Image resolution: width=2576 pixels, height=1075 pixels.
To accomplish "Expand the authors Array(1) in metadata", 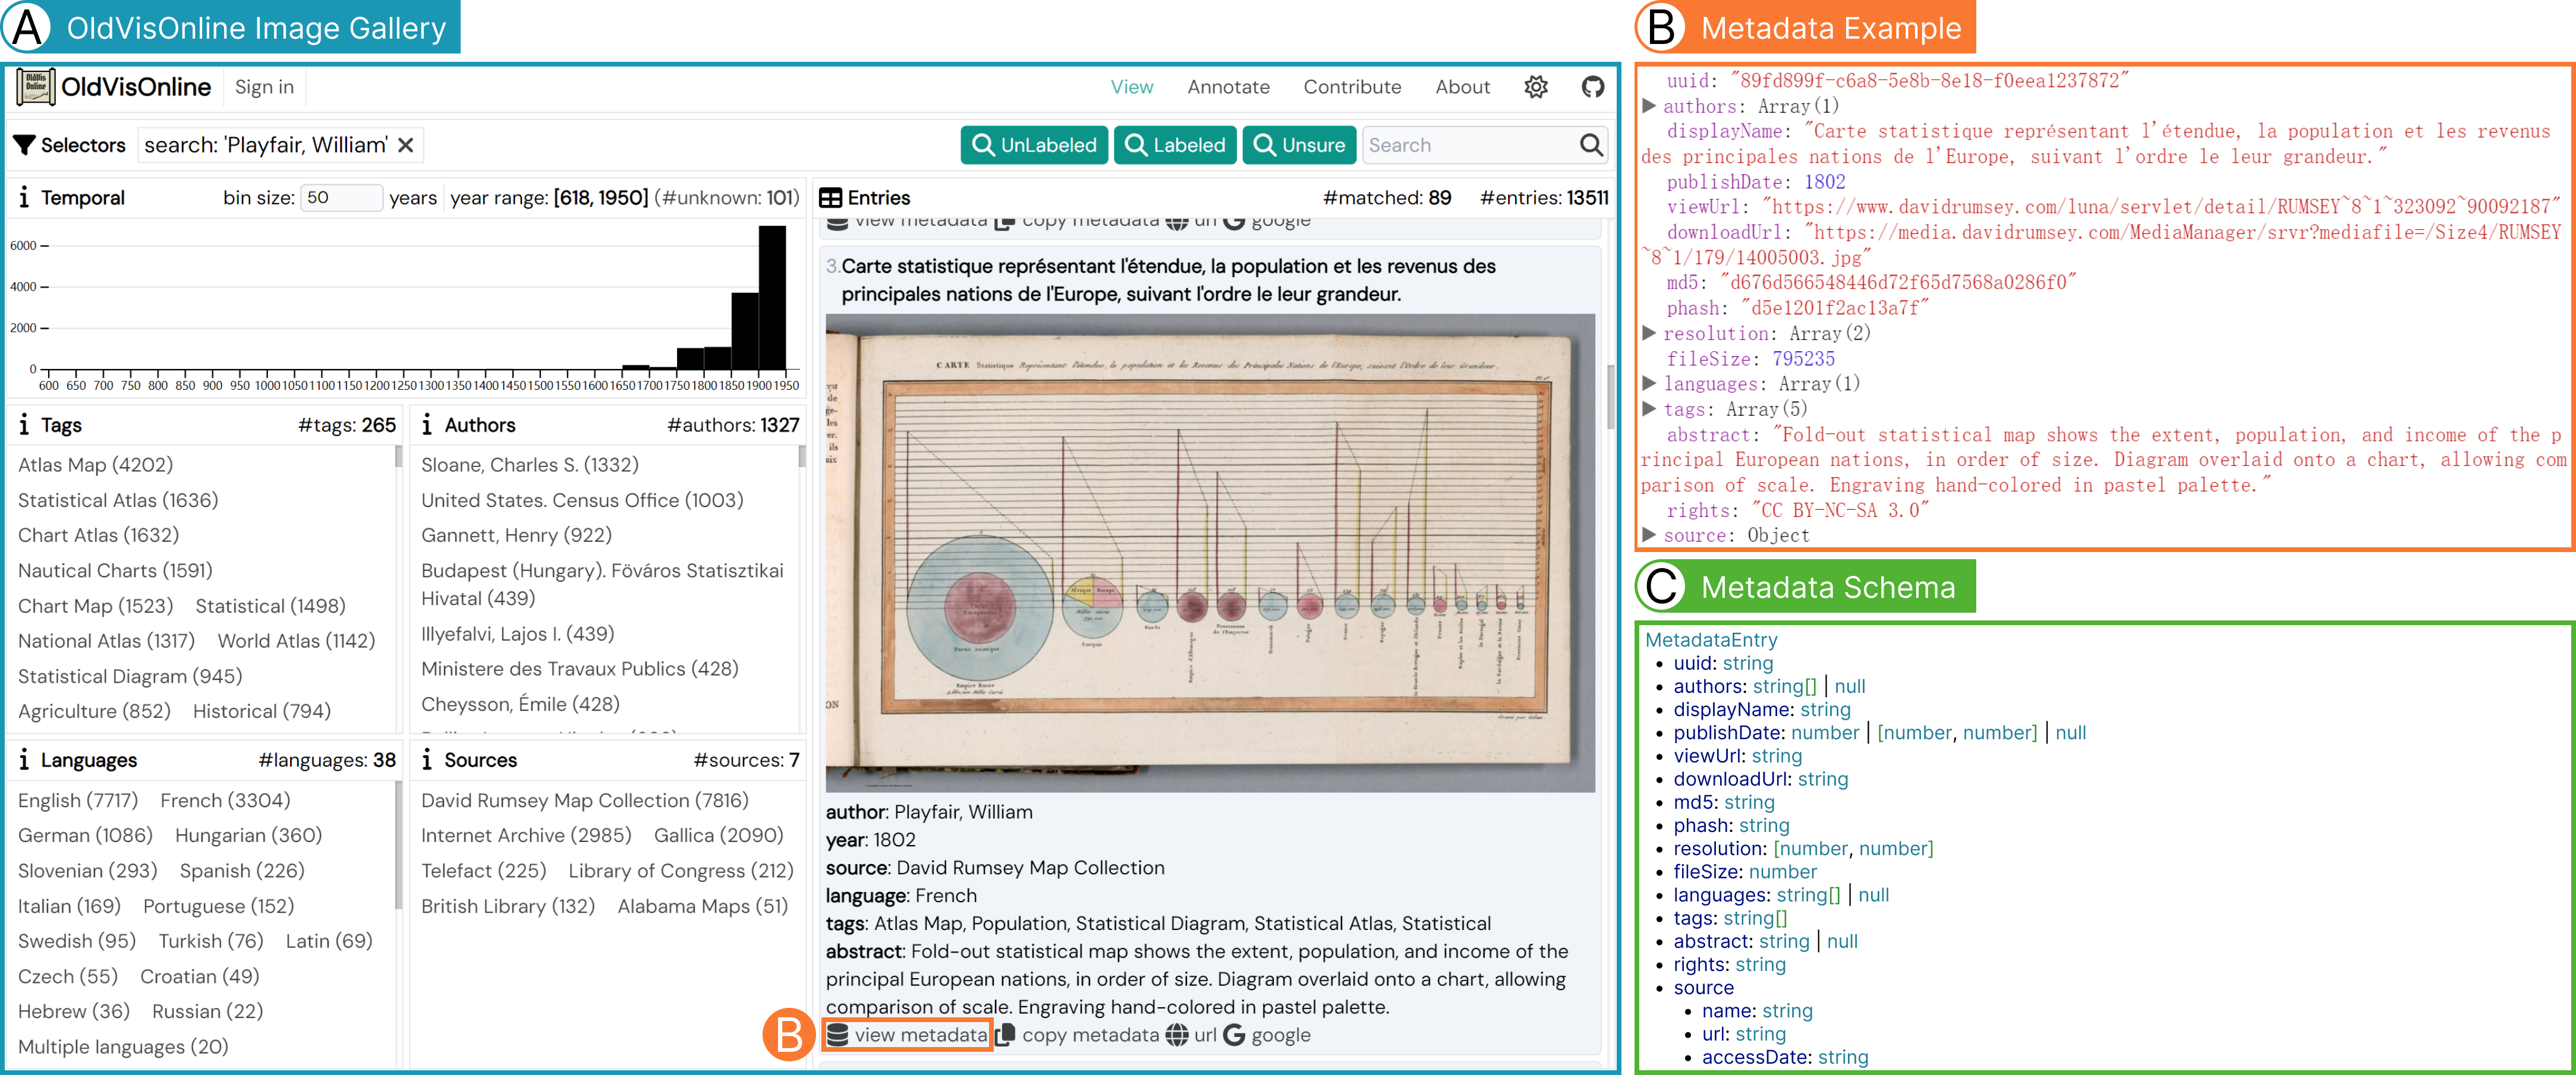I will click(1648, 105).
